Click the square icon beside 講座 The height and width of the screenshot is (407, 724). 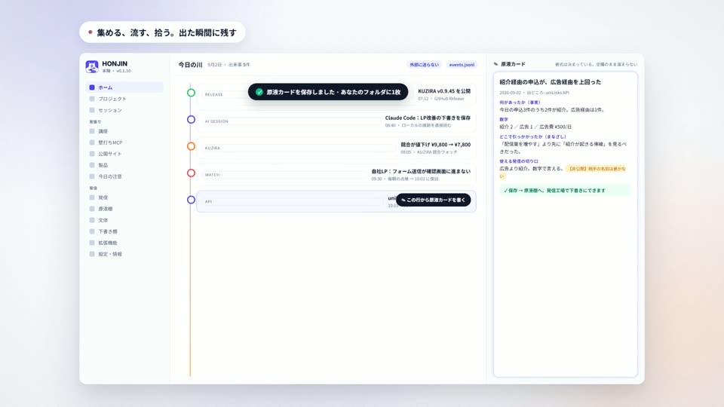click(x=92, y=131)
